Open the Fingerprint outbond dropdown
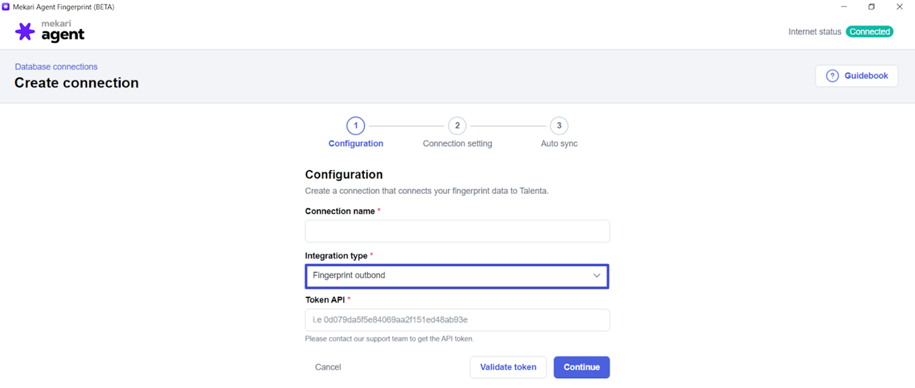This screenshot has height=388, width=915. [x=456, y=276]
